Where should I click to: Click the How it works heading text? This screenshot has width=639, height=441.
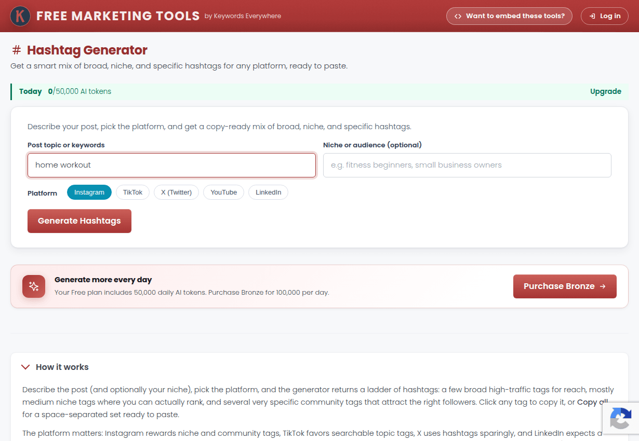(x=62, y=367)
